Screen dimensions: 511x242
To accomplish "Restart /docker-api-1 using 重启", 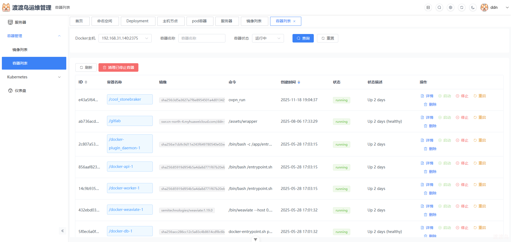I will pos(482,163).
